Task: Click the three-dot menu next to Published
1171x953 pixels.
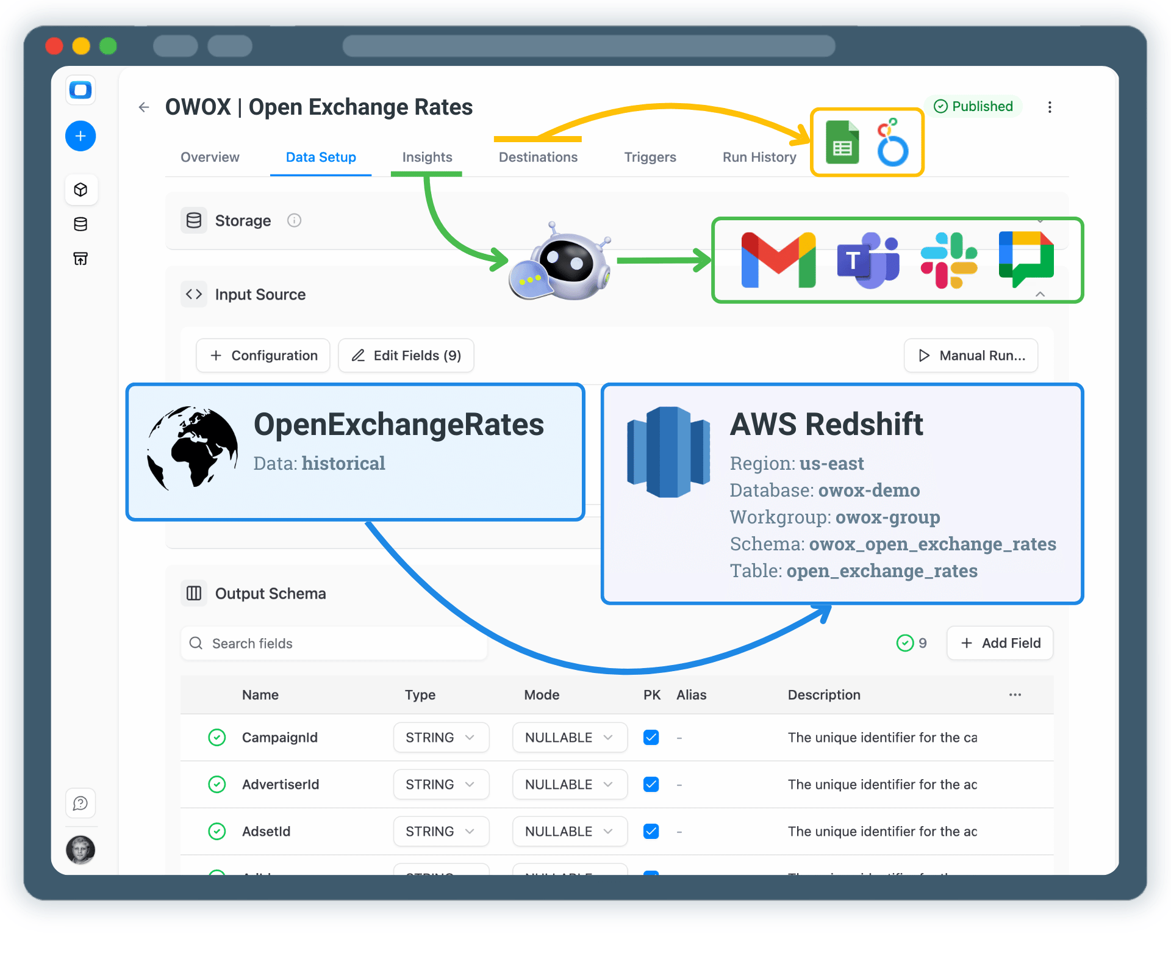Action: point(1050,106)
